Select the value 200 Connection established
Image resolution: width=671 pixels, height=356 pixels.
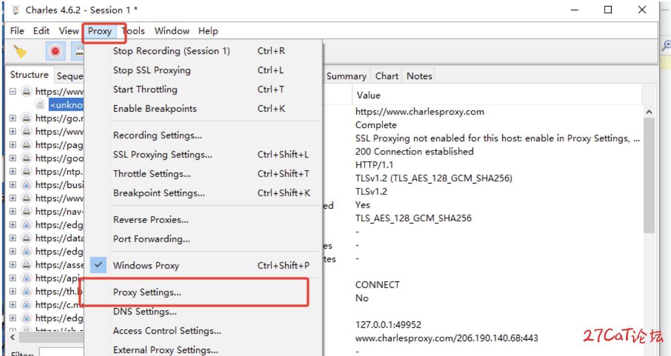tap(414, 151)
